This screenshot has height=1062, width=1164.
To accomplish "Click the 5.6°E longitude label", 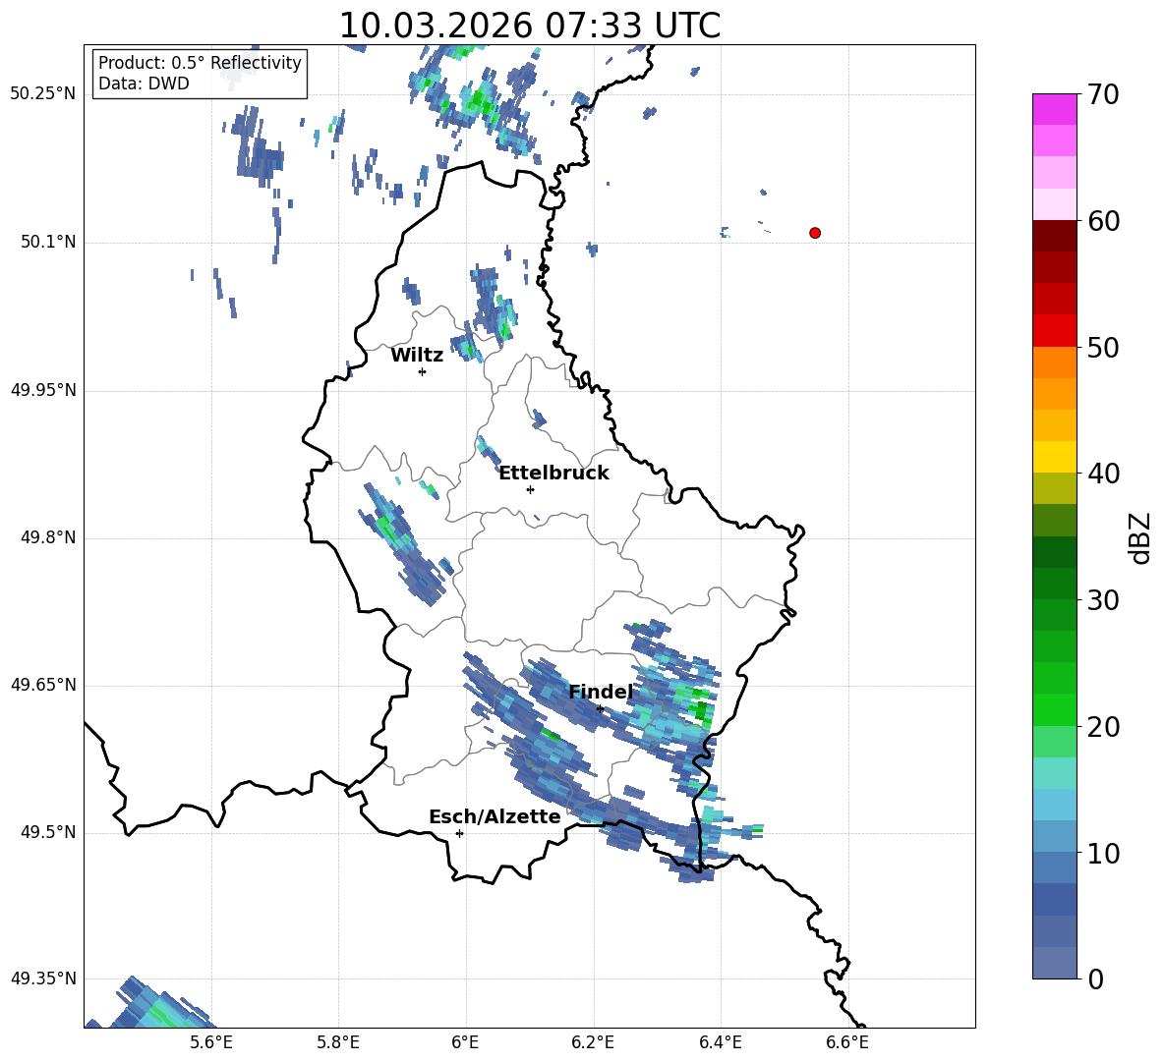I will 211,1042.
